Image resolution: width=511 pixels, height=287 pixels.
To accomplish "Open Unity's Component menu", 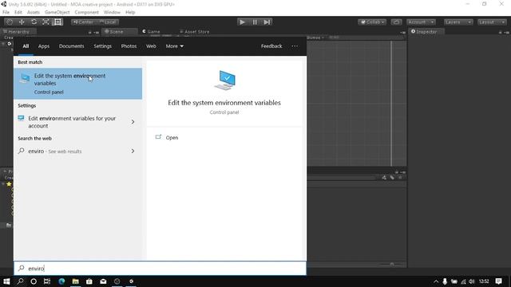I will [x=86, y=13].
